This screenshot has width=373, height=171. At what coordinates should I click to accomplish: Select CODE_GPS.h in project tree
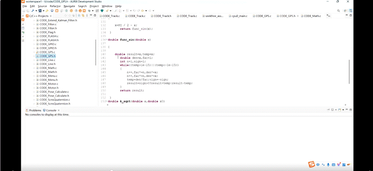point(46,56)
